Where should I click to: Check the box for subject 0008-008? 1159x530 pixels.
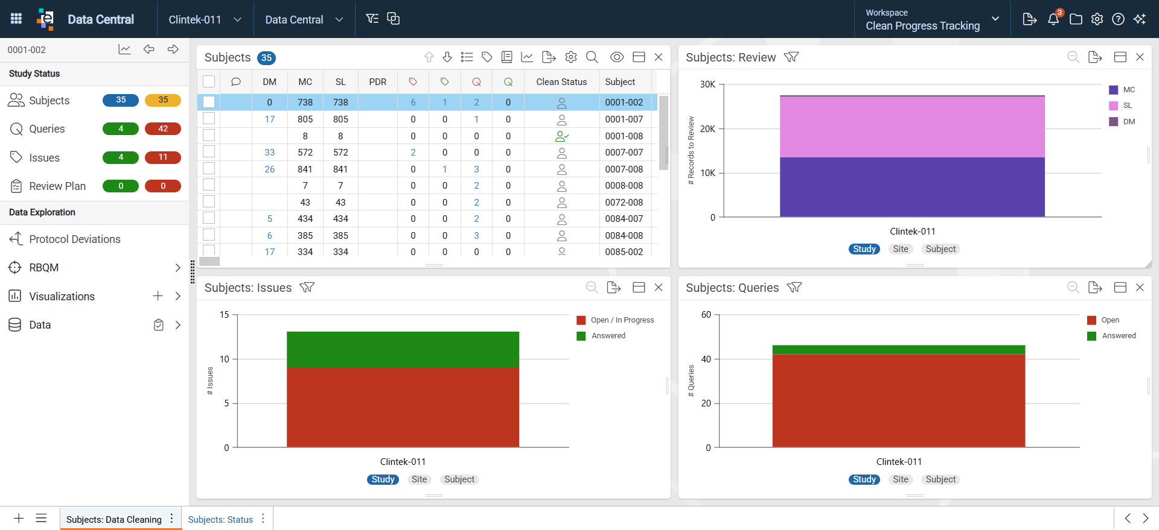click(209, 185)
